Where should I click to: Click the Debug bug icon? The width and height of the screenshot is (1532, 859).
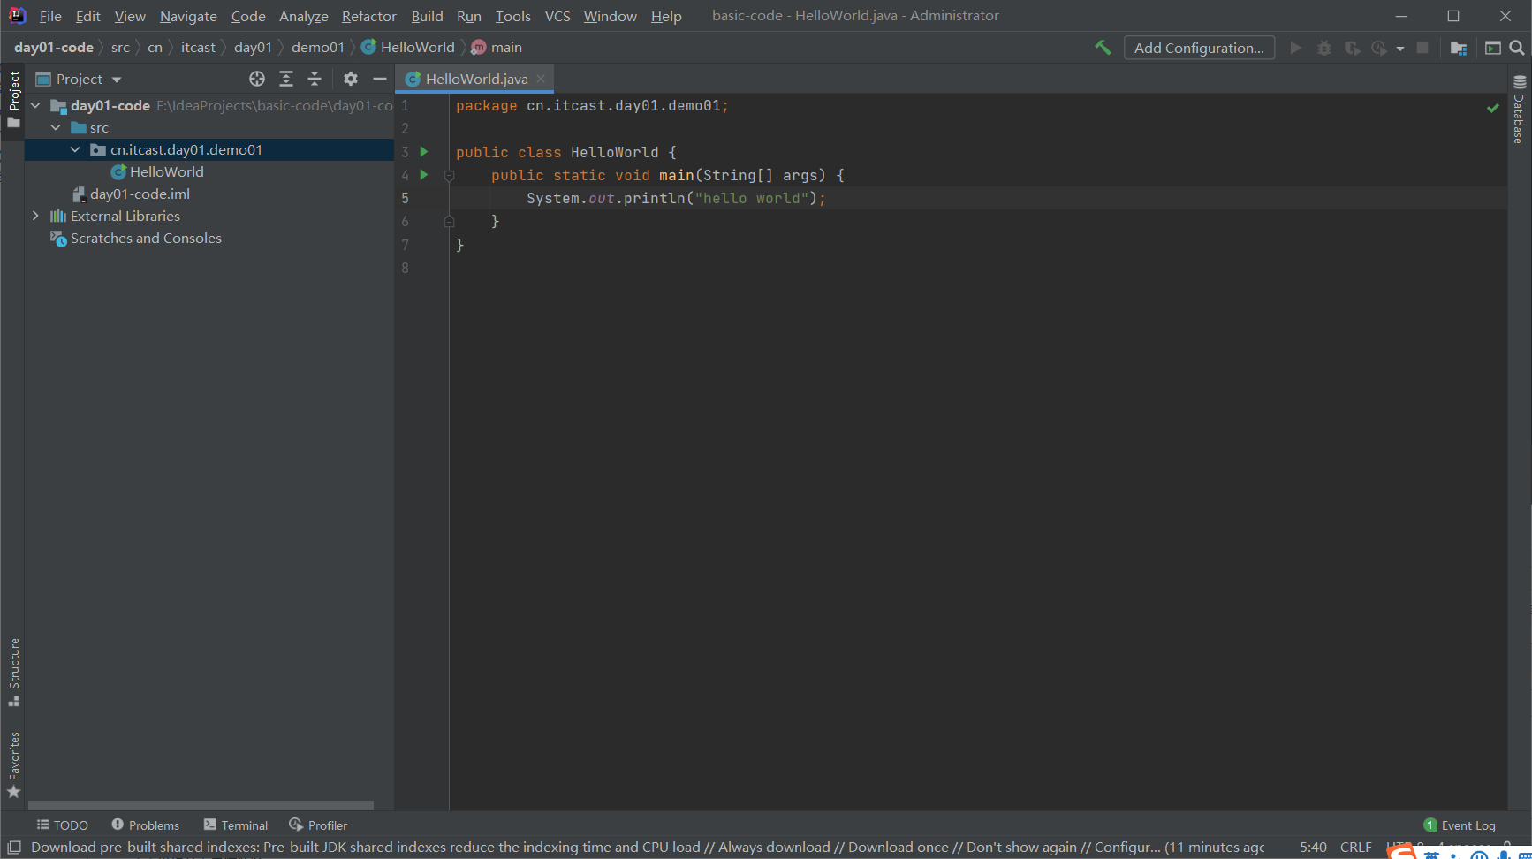[x=1323, y=48]
